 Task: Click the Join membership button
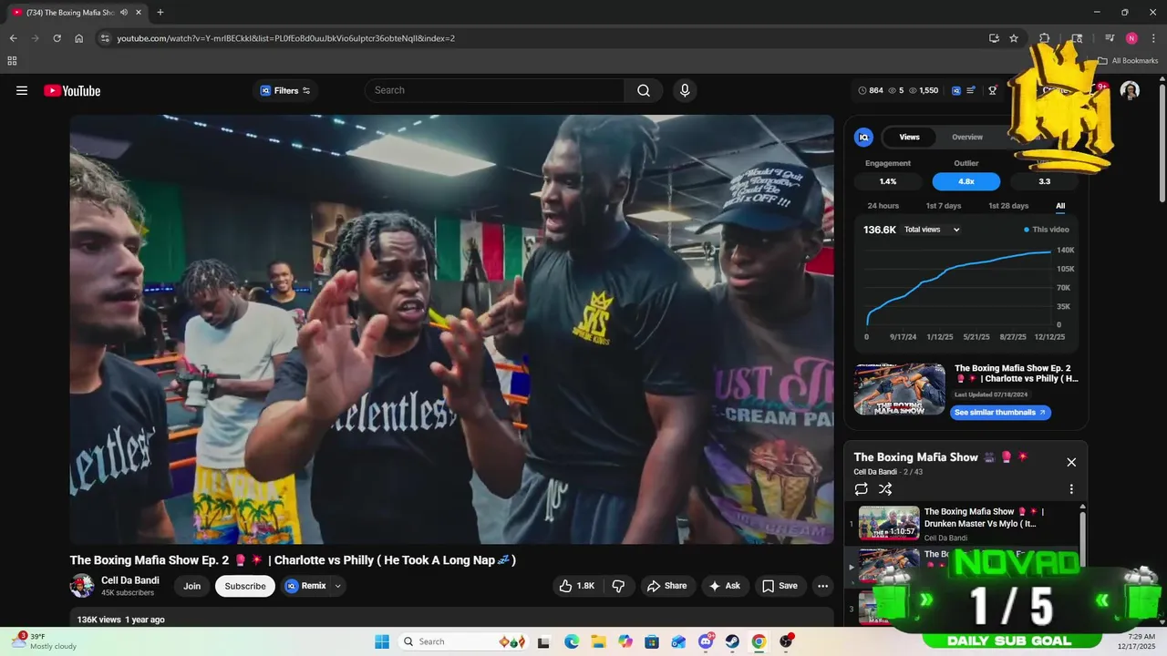click(x=191, y=586)
